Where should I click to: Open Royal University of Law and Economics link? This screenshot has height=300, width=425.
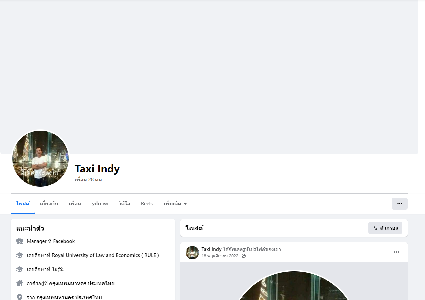(x=105, y=255)
